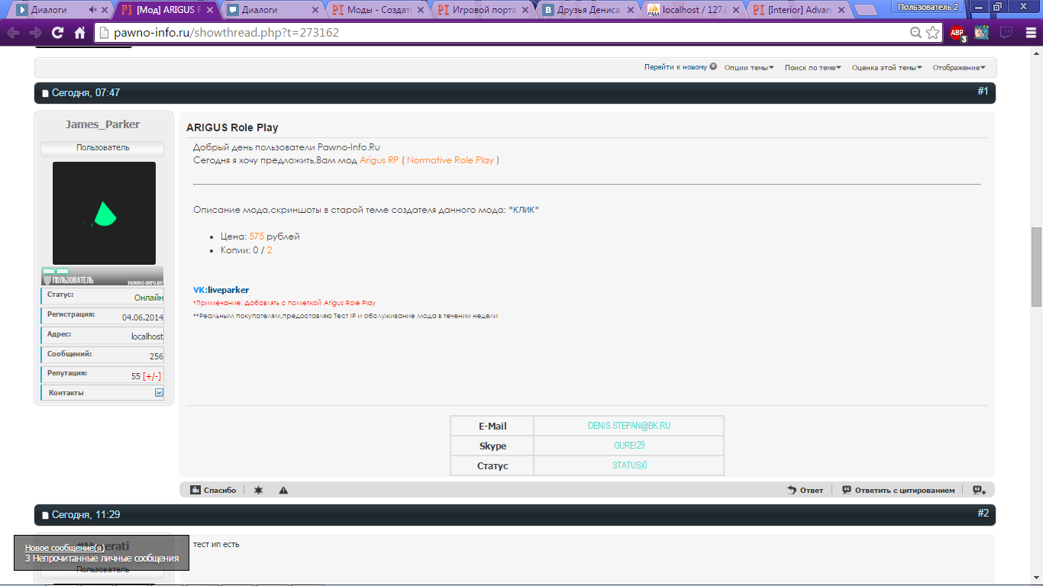Click the Спасибо button
Image resolution: width=1043 pixels, height=586 pixels.
click(213, 490)
